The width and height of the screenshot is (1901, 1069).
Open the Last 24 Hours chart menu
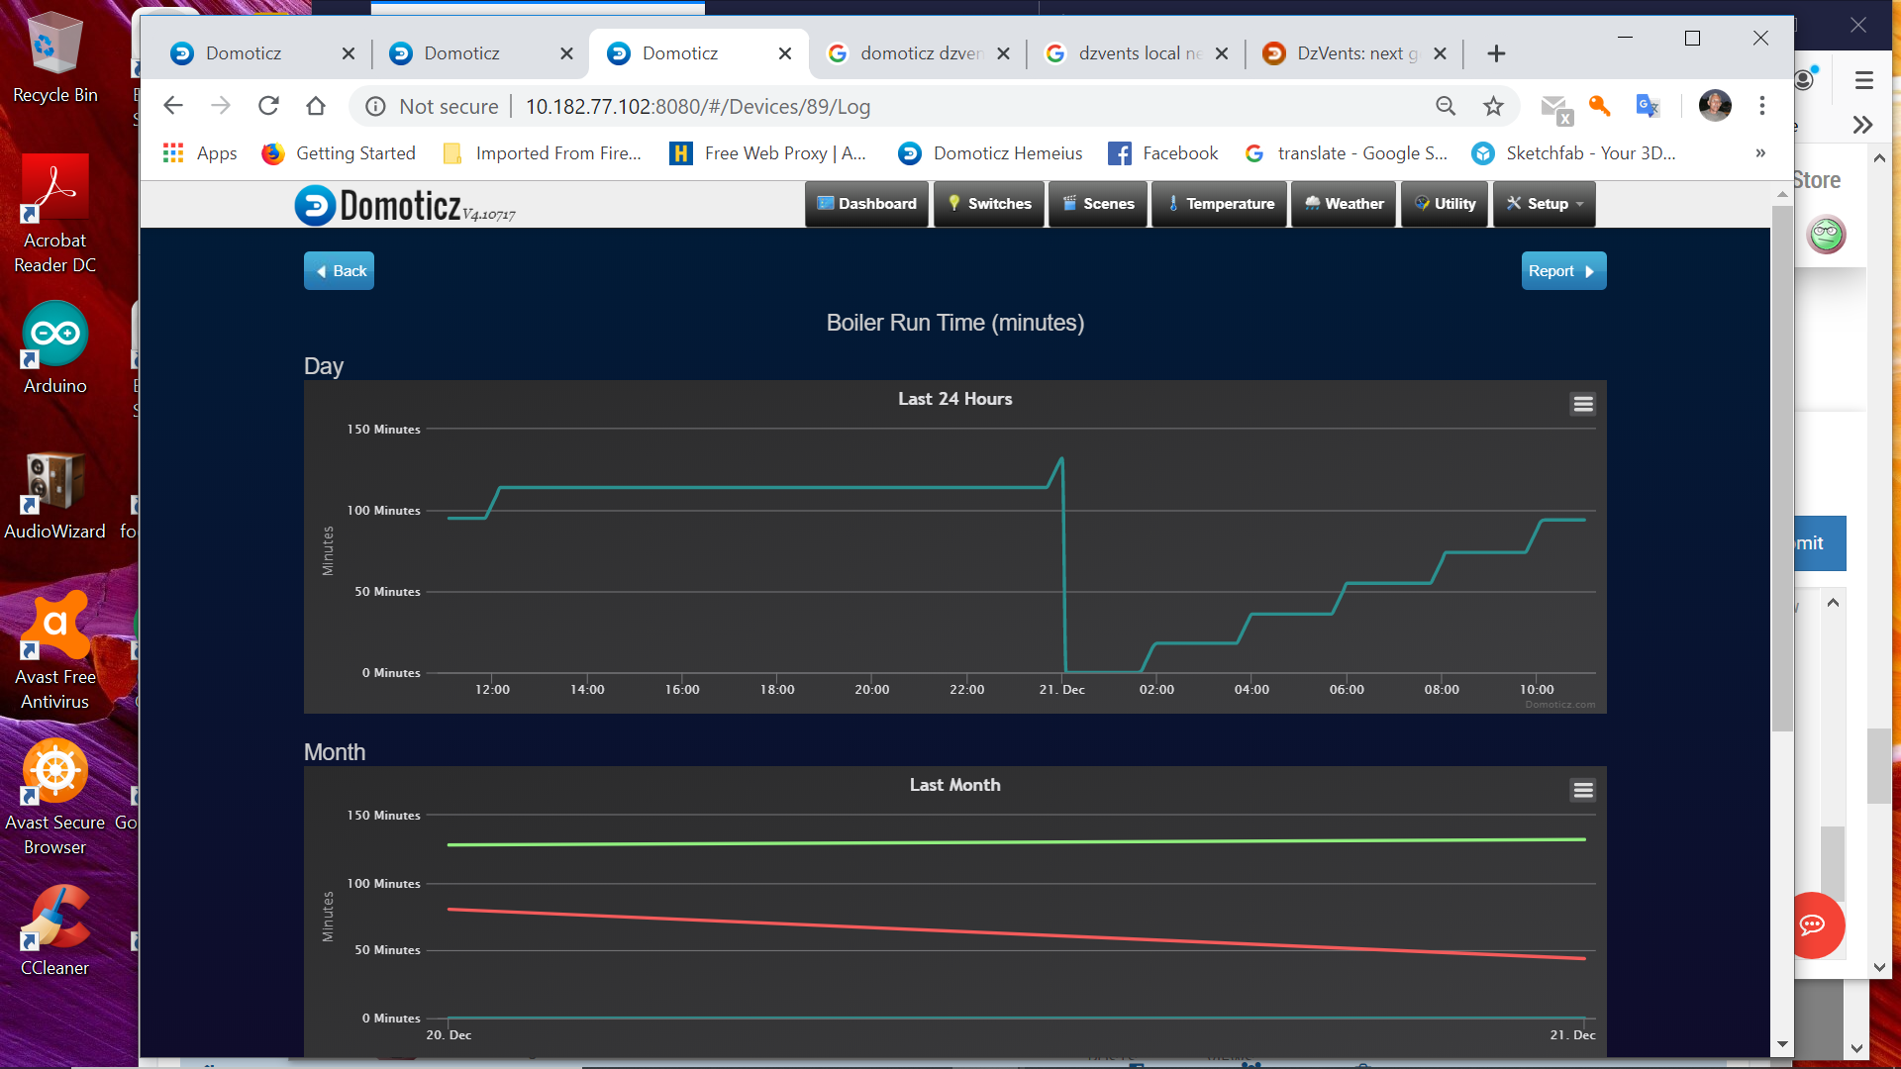coord(1582,404)
